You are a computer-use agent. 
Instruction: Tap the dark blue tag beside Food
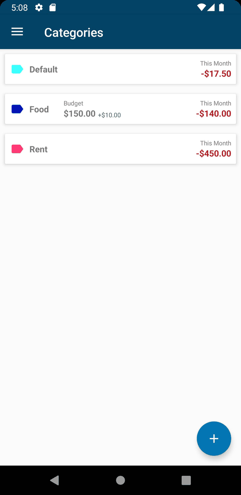pos(17,109)
